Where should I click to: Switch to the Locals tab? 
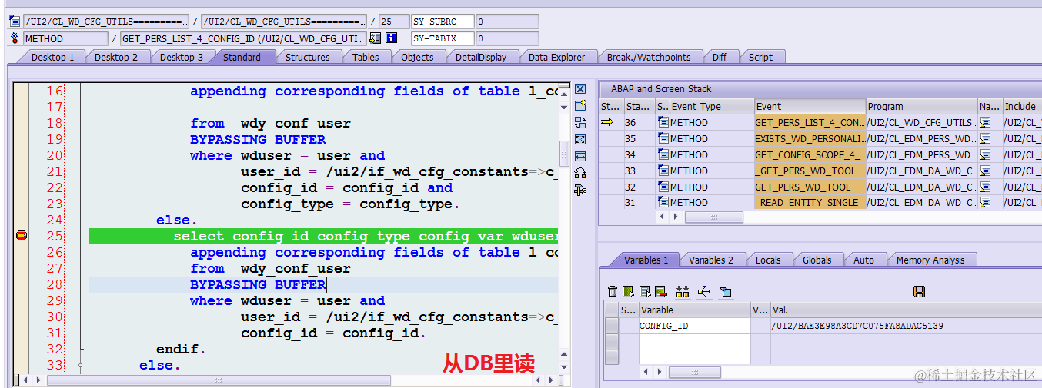pos(768,260)
